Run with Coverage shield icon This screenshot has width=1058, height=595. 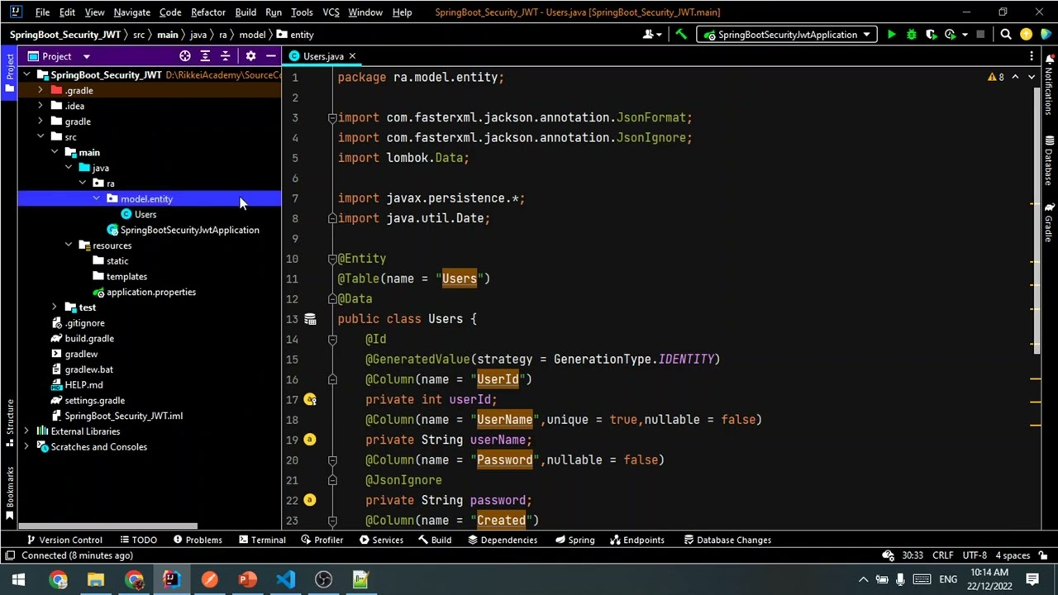coord(931,35)
